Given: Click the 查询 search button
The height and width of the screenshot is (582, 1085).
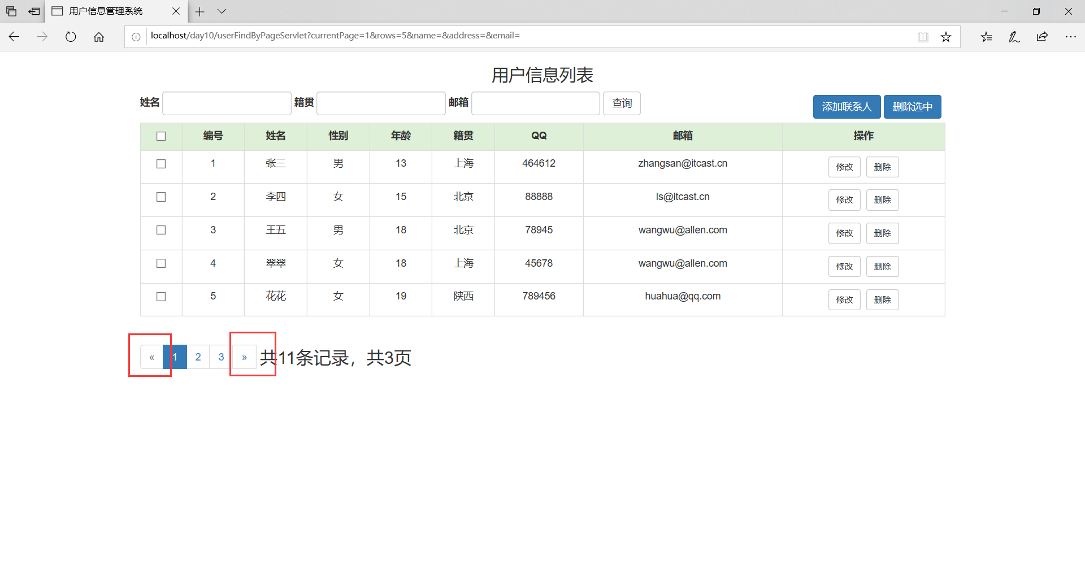Looking at the screenshot, I should (622, 103).
